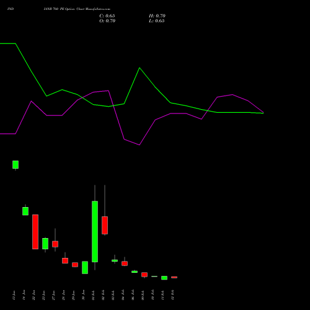Click the 'IND' label at top left

11,9
